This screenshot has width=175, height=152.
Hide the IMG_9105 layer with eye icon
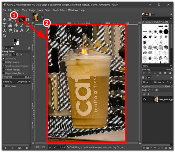click(144, 99)
